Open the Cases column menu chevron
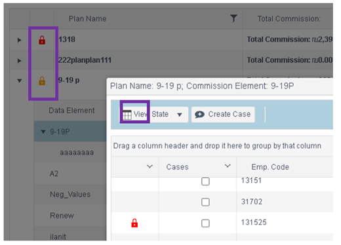Viewport: 341px width, 245px height. (x=228, y=166)
